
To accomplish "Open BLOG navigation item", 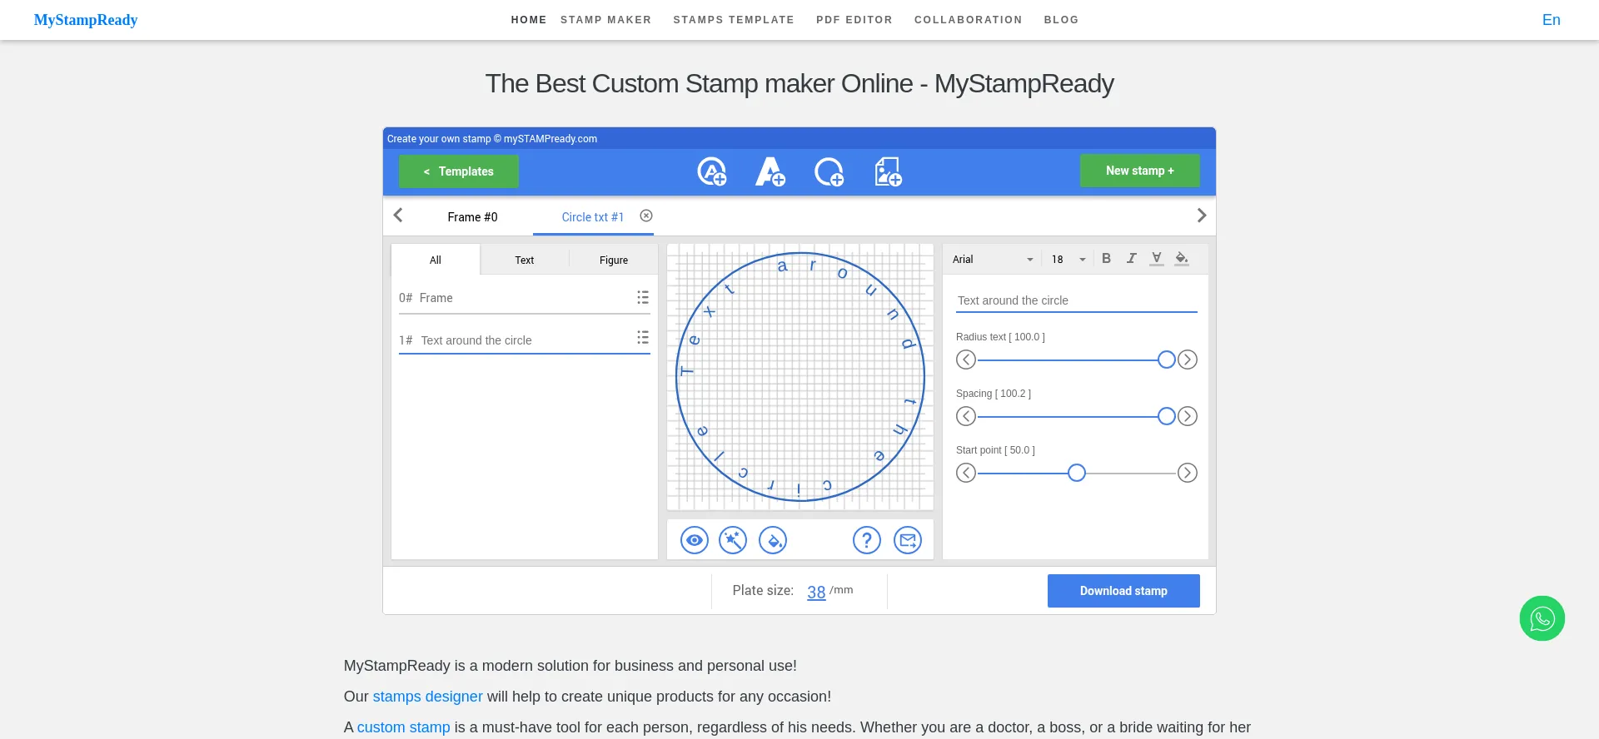I will [x=1061, y=20].
